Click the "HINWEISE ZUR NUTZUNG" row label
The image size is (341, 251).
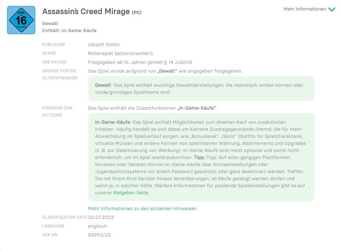click(x=57, y=111)
